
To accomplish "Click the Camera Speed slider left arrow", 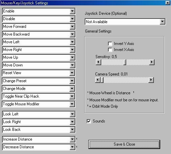I will pyautogui.click(x=98, y=80).
